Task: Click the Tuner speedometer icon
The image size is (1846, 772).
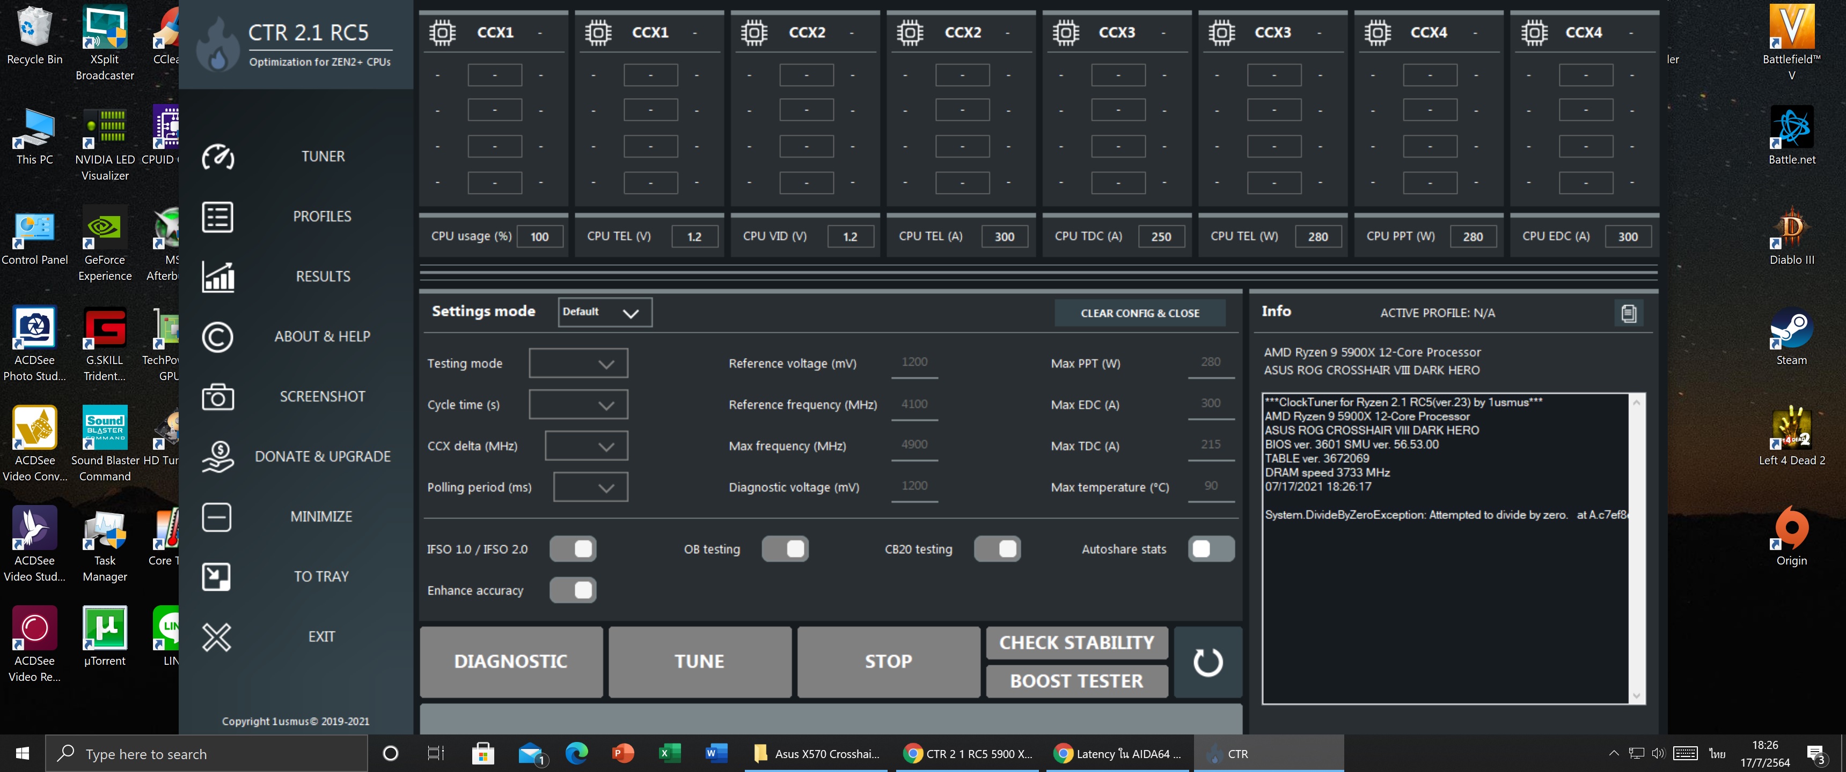Action: point(217,157)
